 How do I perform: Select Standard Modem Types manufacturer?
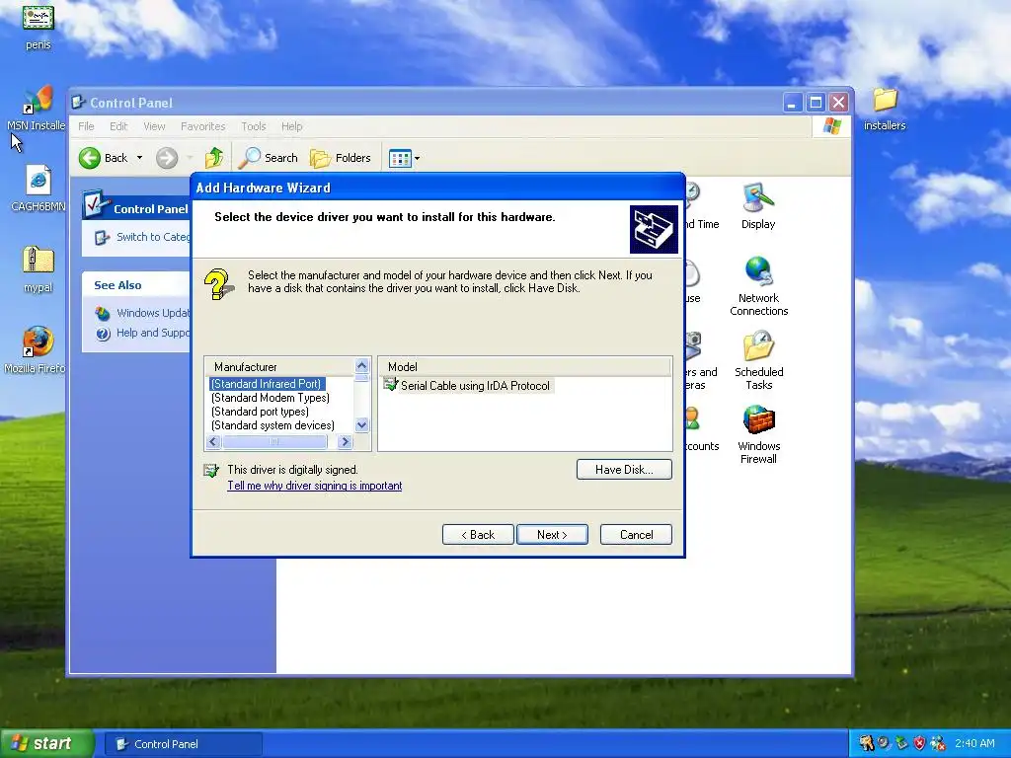pyautogui.click(x=271, y=399)
